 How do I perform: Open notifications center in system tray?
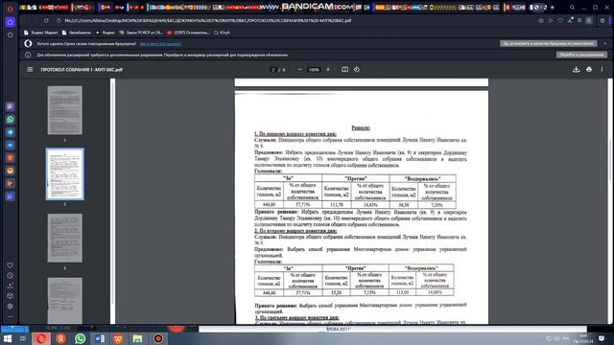pos(602,338)
